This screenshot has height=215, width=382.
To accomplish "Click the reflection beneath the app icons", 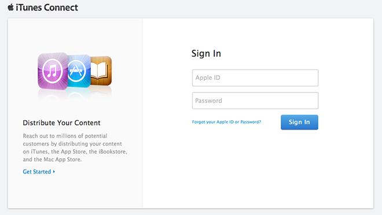I will click(x=75, y=94).
